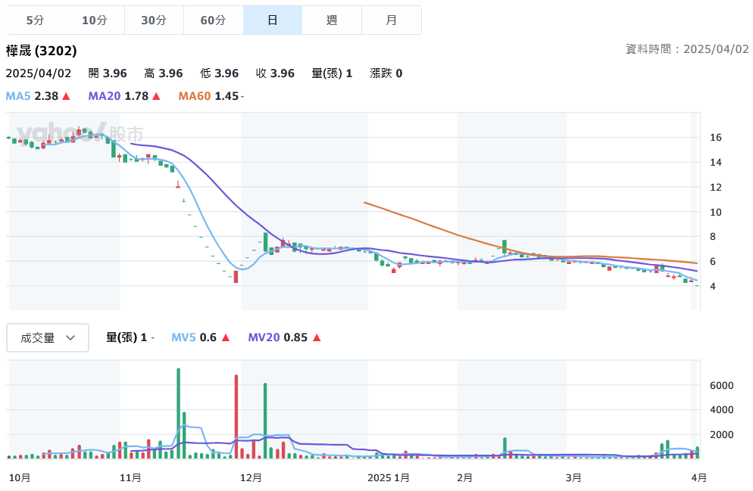Click the 2025 1月 label on the time axis
The width and height of the screenshot is (753, 491).
click(x=388, y=477)
